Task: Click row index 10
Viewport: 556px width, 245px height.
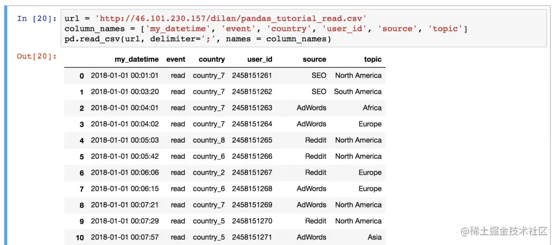Action: pyautogui.click(x=80, y=237)
